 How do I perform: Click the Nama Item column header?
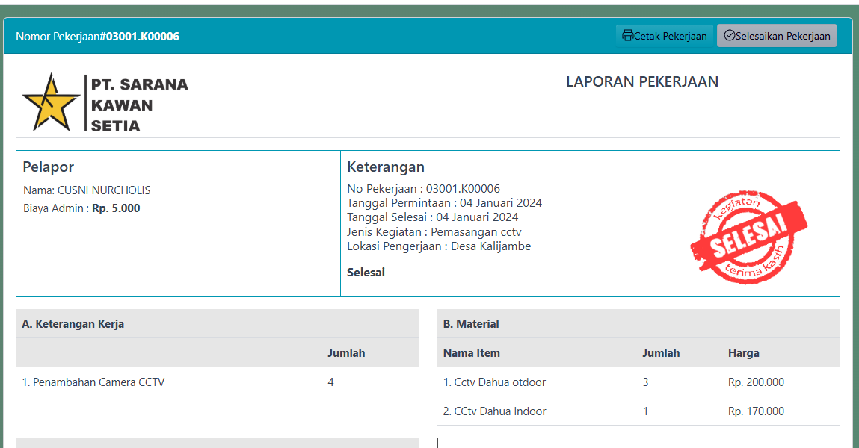click(471, 353)
